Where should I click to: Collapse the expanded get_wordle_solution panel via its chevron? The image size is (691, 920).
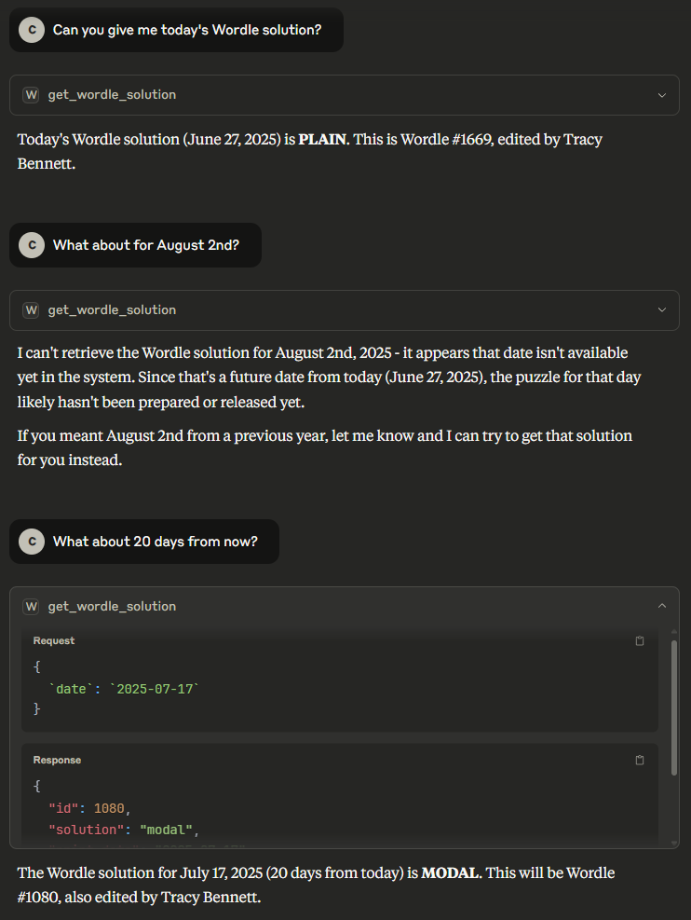coord(661,607)
